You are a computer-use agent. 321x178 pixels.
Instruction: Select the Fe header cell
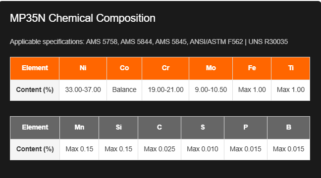coord(252,68)
